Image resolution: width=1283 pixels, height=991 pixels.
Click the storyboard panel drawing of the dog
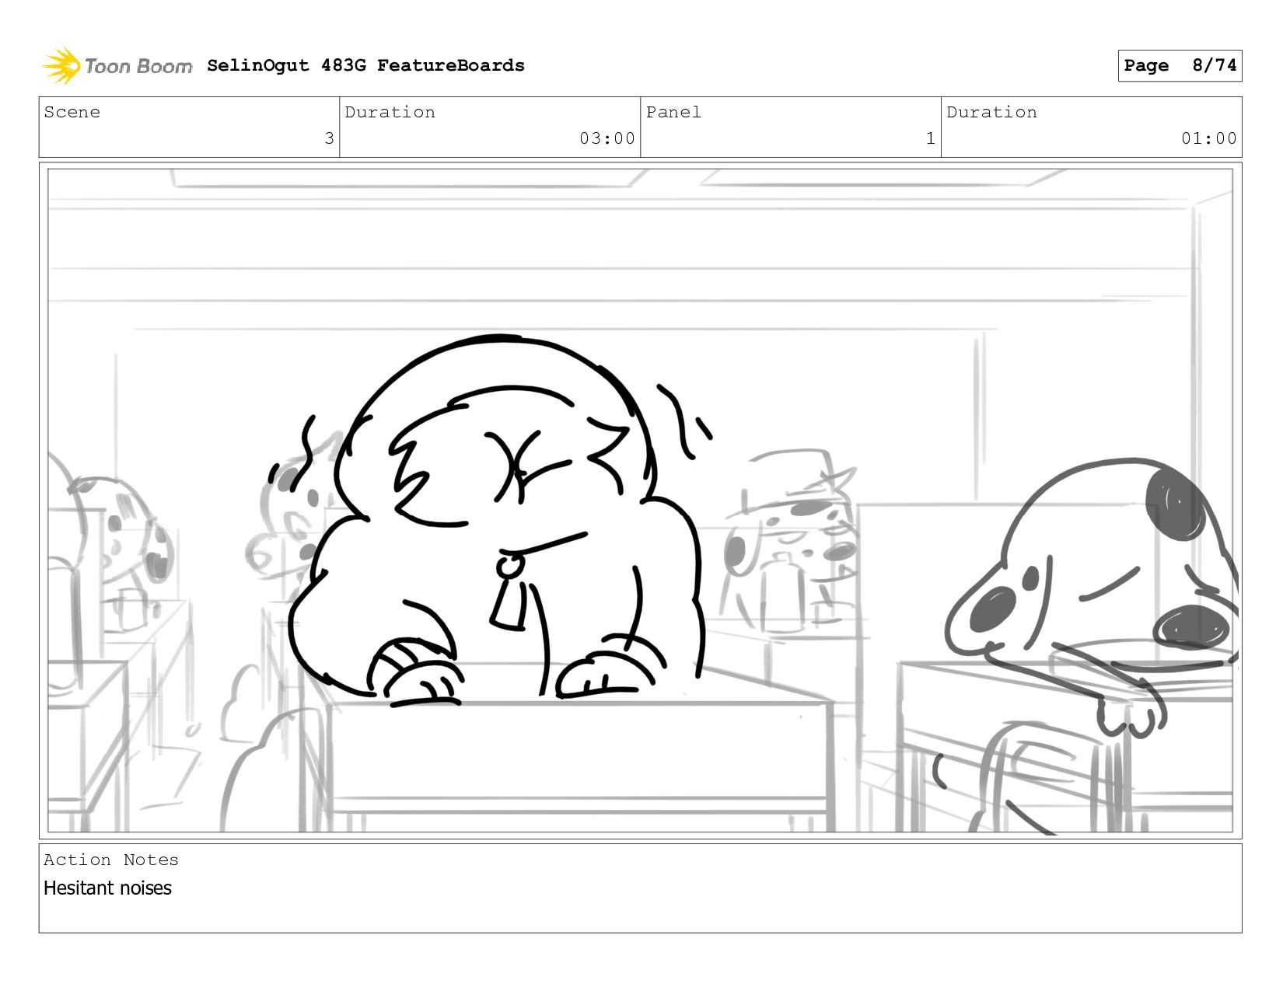(640, 501)
